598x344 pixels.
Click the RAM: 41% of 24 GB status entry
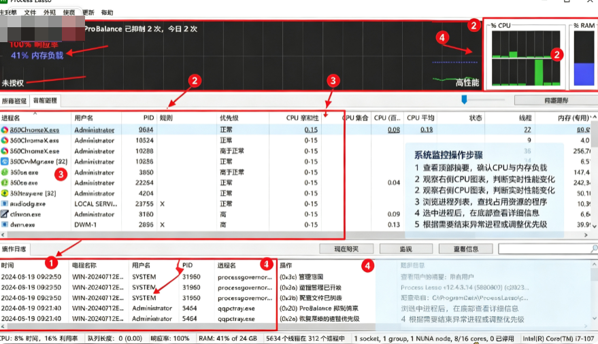tap(228, 339)
